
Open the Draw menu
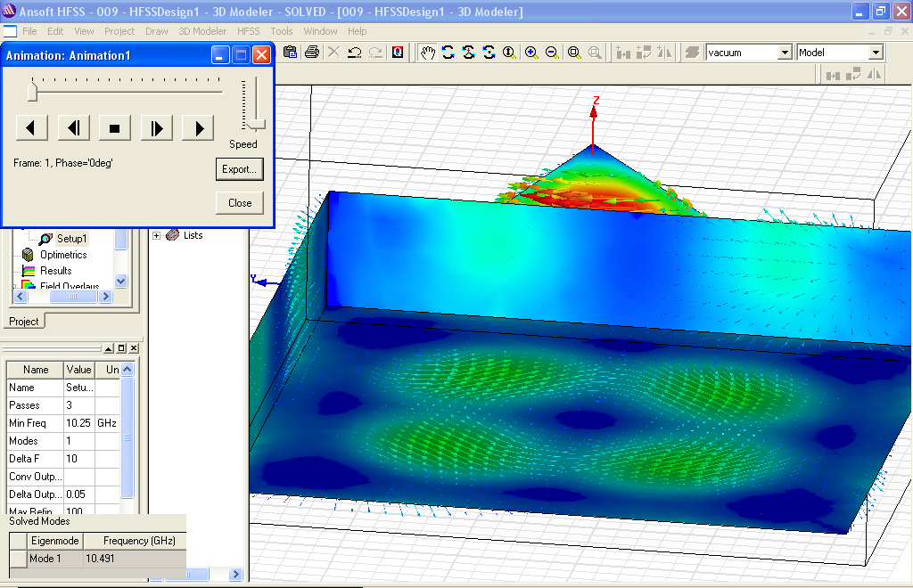[x=157, y=31]
